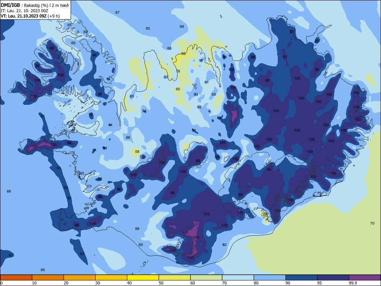Image resolution: width=381 pixels, height=286 pixels.
Task: Select the legend label 99.9
Action: [353, 283]
